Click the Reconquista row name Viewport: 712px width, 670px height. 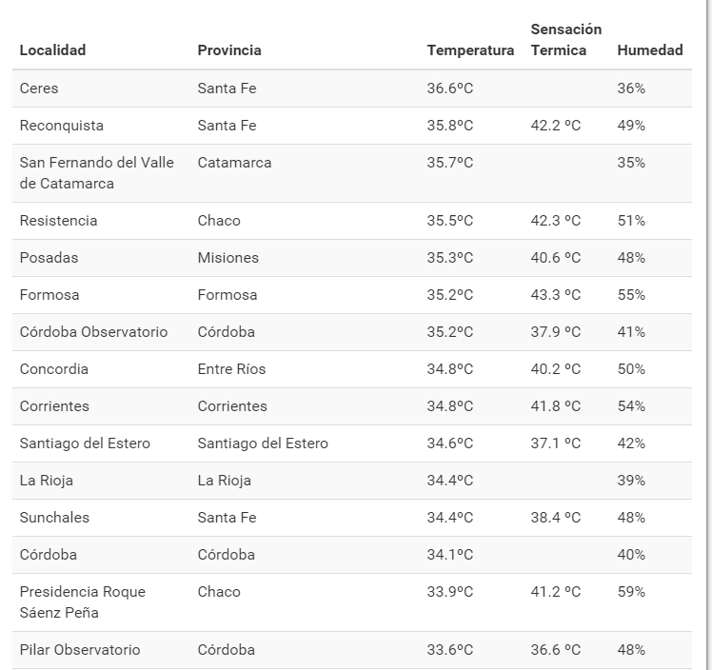click(62, 126)
